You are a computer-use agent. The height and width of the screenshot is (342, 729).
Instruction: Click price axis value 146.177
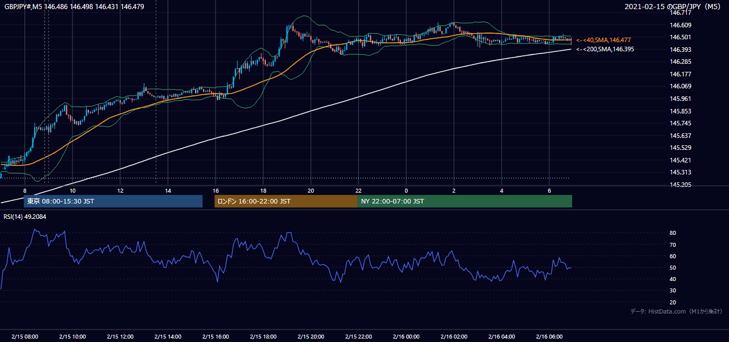pos(681,74)
